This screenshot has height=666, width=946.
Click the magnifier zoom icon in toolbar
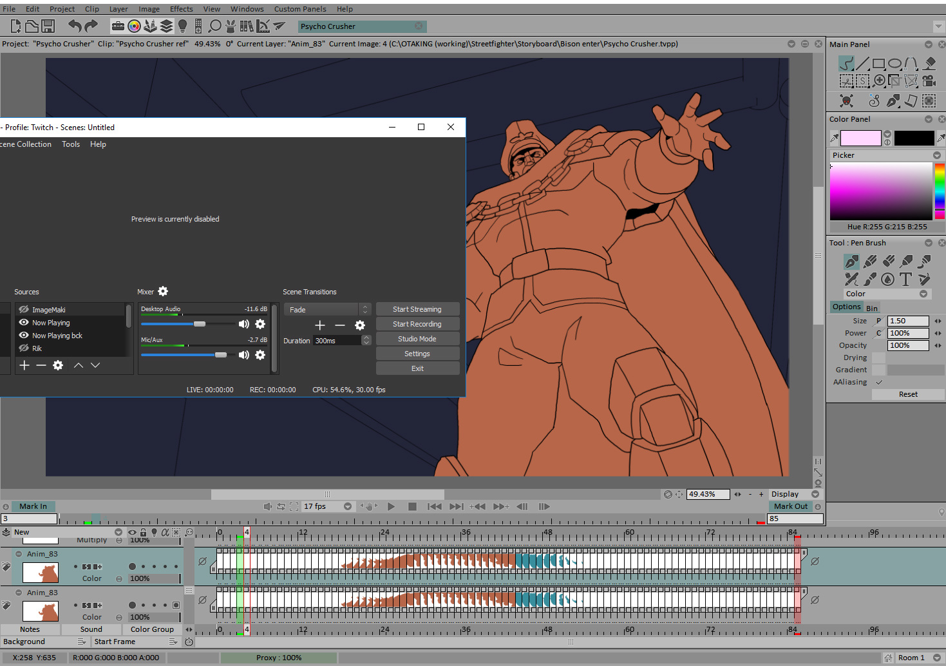214,26
